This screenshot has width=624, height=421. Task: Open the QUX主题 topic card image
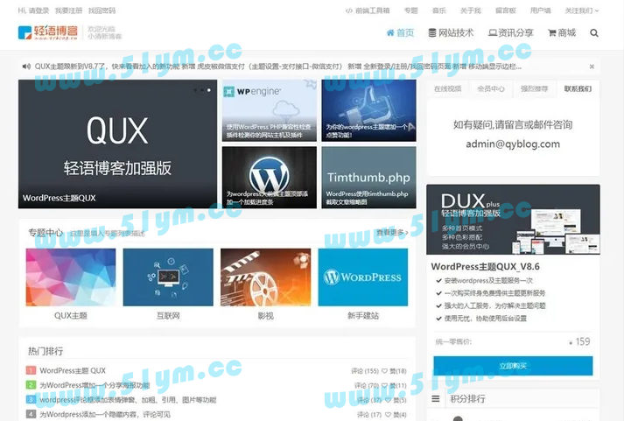(71, 277)
